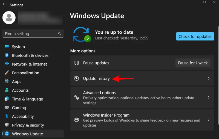
Task: Click the Update history clock icon
Action: [x=77, y=78]
